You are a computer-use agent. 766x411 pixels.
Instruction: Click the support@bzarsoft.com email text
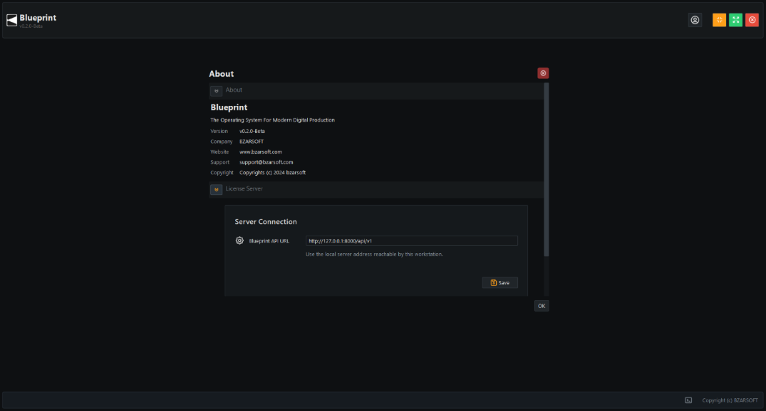click(266, 162)
